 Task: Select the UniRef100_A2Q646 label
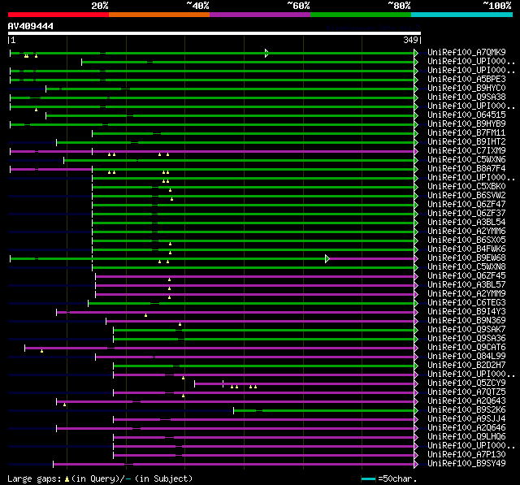point(466,428)
